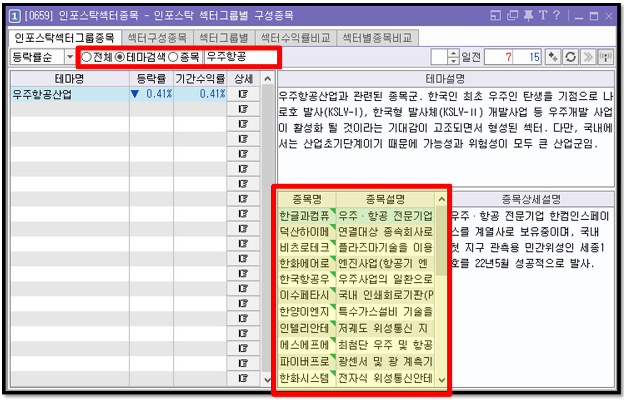624x400 pixels.
Task: Click the window number 1 badge in title bar
Action: (14, 16)
